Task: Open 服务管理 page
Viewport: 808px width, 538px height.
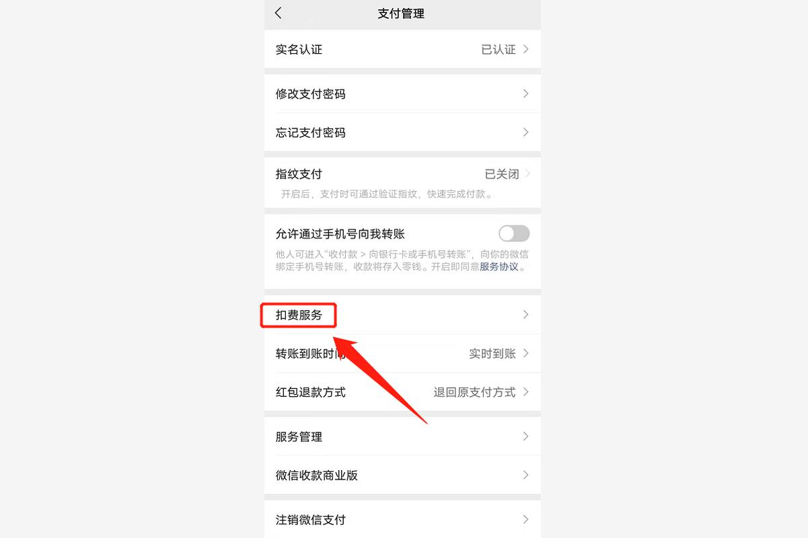Action: pyautogui.click(x=402, y=436)
